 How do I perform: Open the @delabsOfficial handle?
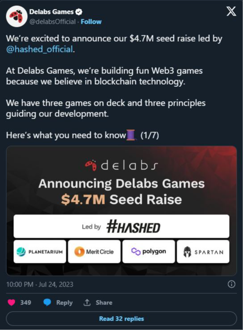pos(52,21)
